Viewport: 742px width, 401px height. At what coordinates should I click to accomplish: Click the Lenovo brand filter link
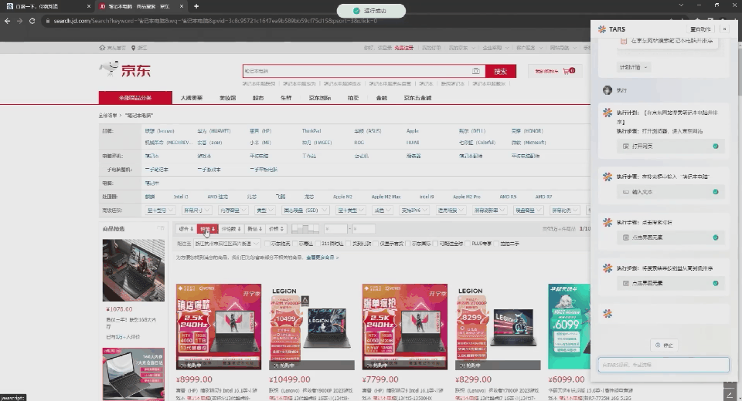point(159,131)
